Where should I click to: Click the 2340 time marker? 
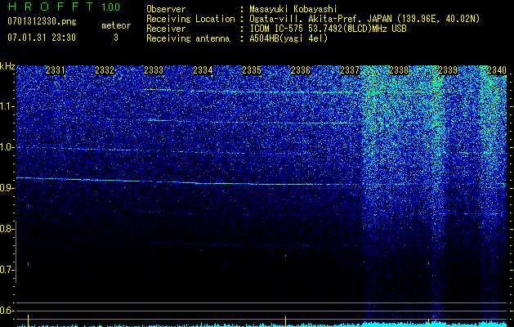497,69
